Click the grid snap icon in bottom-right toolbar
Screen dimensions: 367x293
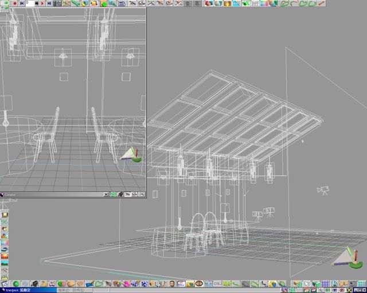click(326, 284)
